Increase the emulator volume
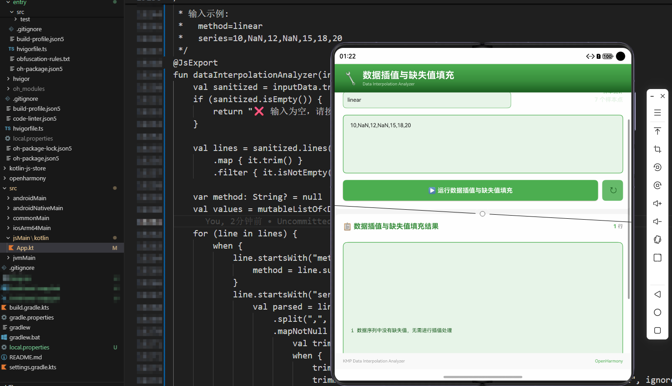672x386 pixels. (x=658, y=203)
